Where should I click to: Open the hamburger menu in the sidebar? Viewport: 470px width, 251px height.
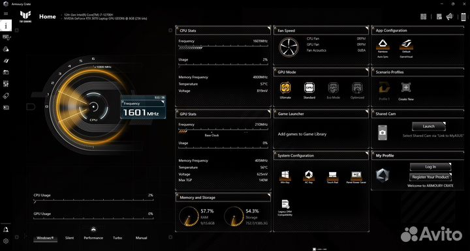coord(6,14)
